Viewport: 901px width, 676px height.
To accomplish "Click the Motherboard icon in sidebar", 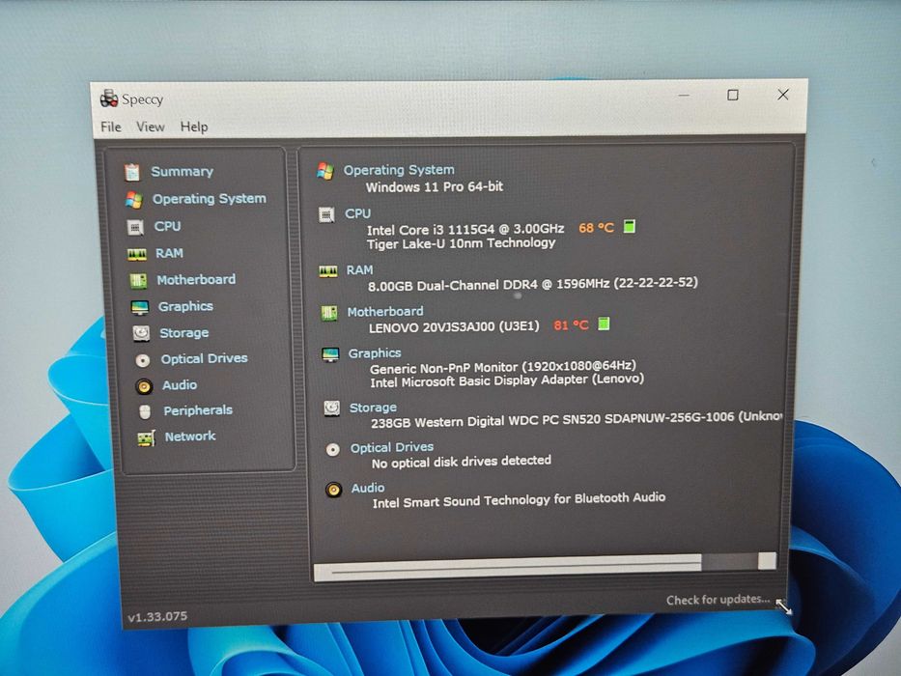I will click(x=138, y=280).
